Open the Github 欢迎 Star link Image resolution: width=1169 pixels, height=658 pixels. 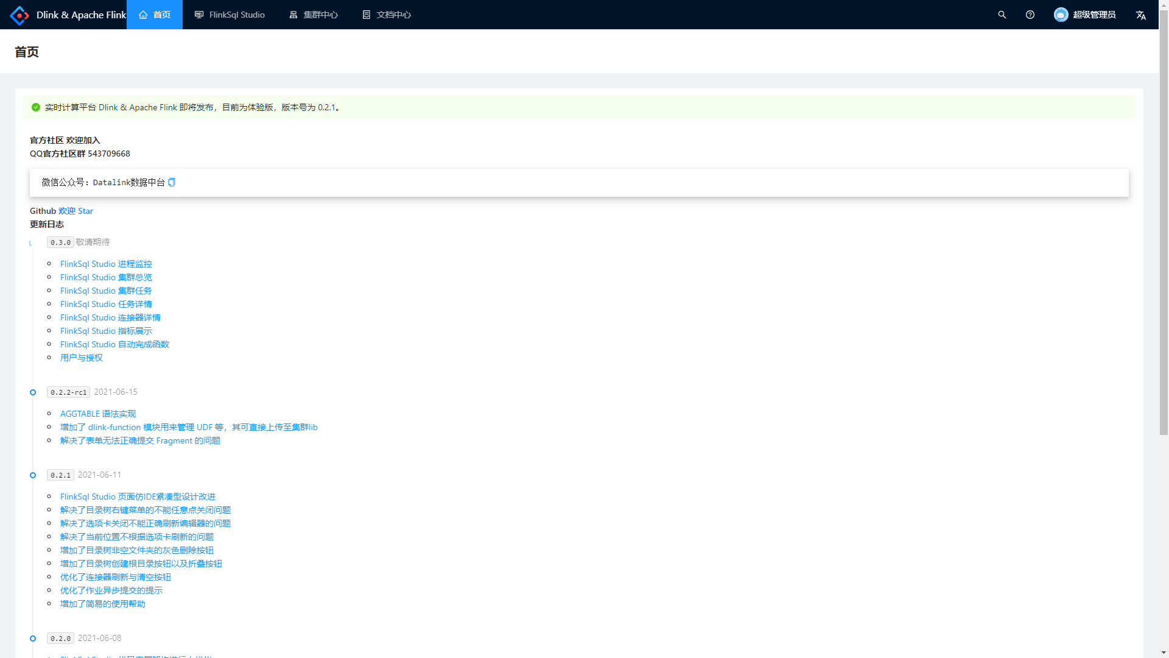[x=75, y=211]
